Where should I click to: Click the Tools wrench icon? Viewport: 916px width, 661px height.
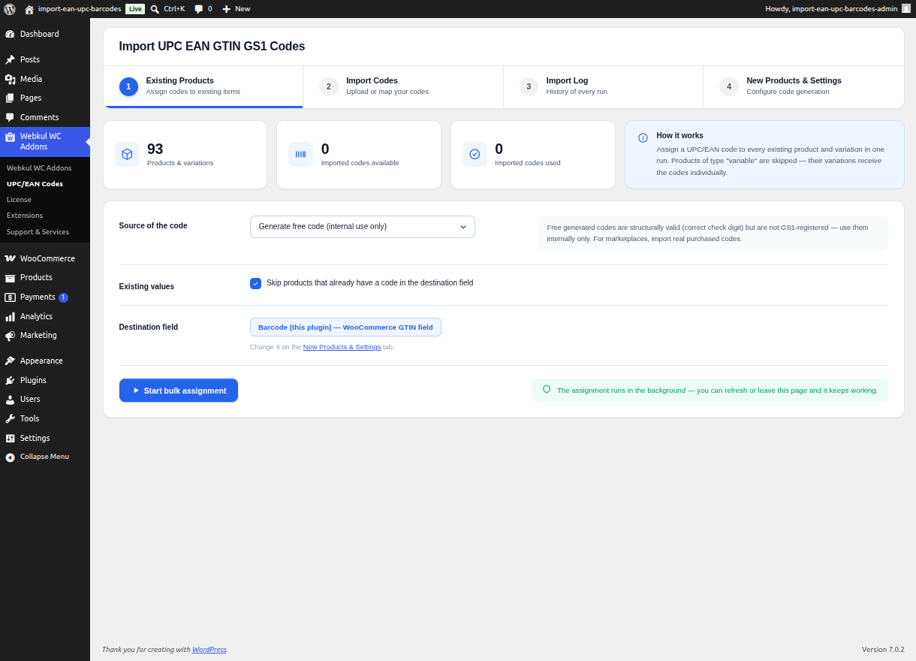[x=10, y=418]
